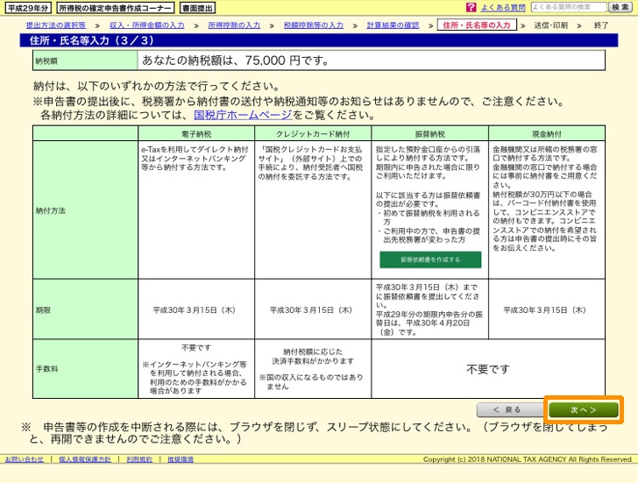Go to 計算結果の確認 step

(x=393, y=25)
